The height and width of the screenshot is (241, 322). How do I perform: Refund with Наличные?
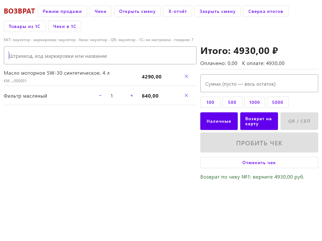(219, 121)
